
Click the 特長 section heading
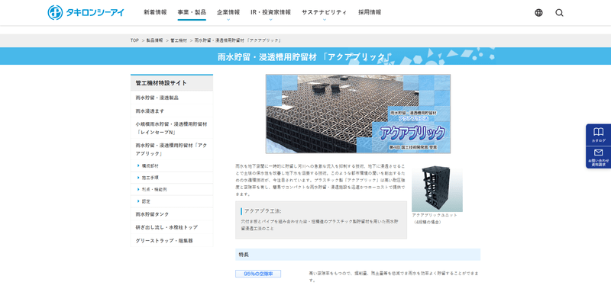[357, 255]
